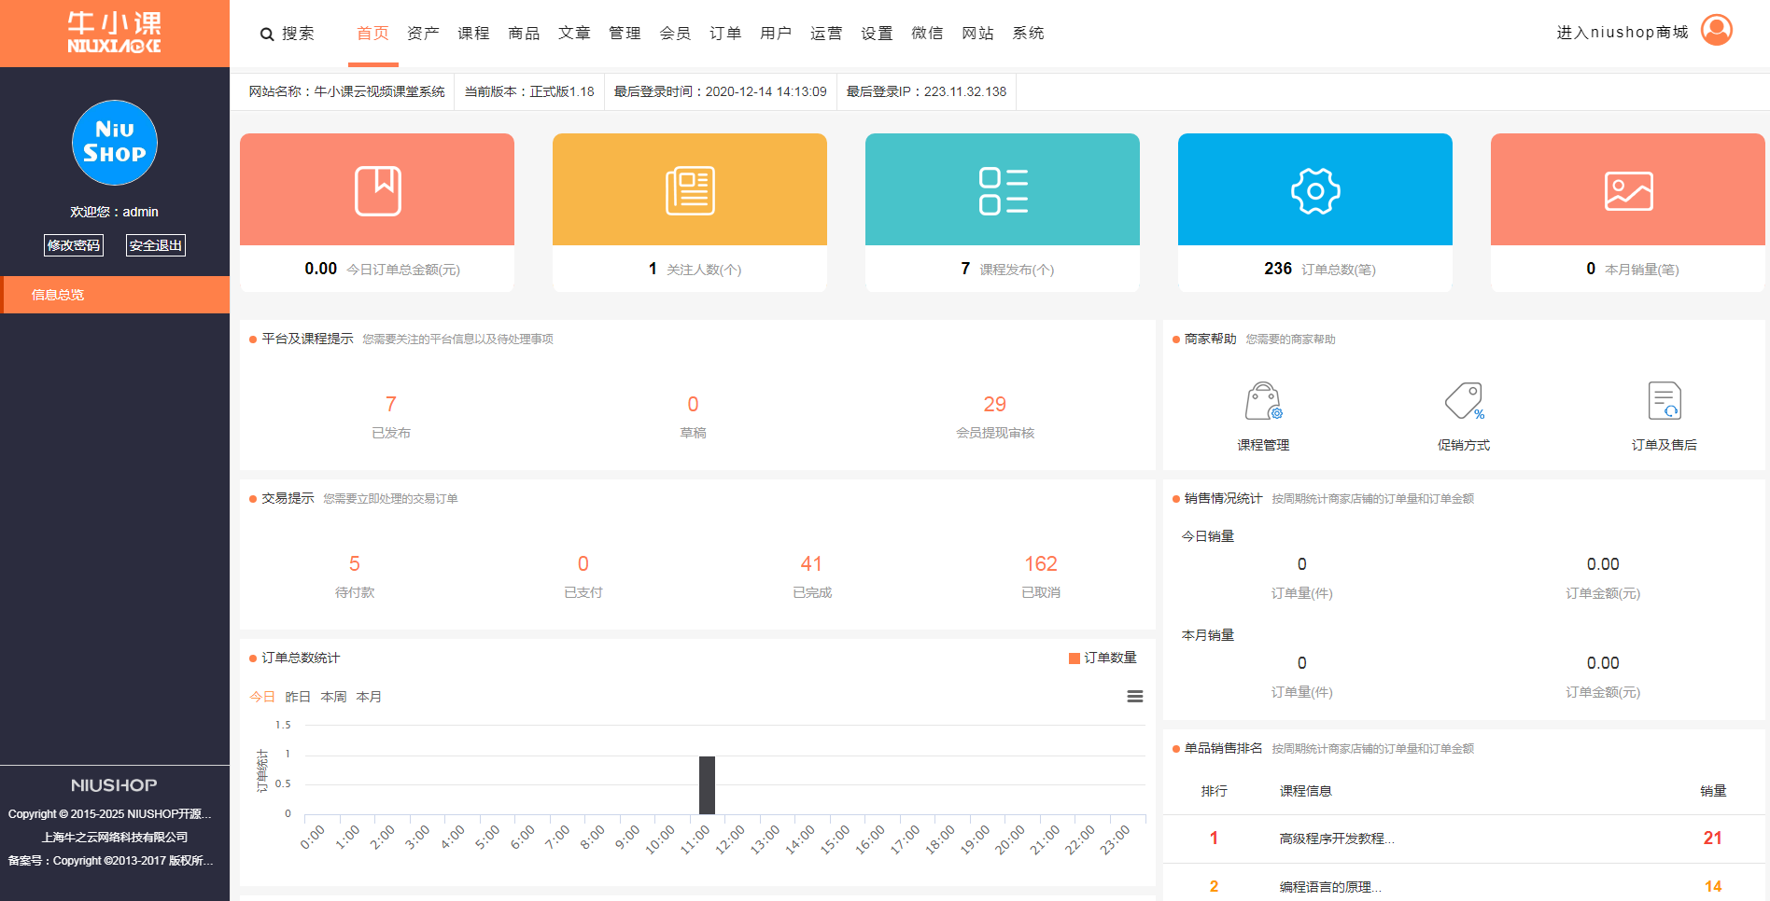Viewport: 1770px width, 901px height.
Task: Open the user avatar icon top right
Action: point(1716,31)
